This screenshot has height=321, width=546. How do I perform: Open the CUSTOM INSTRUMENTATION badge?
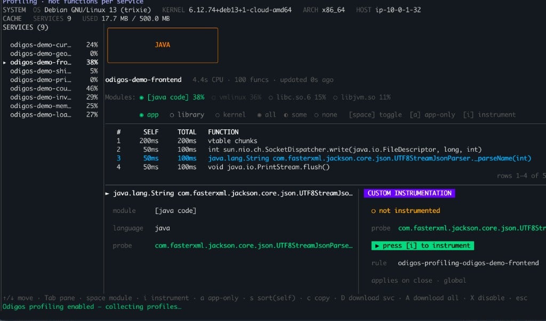click(x=409, y=193)
